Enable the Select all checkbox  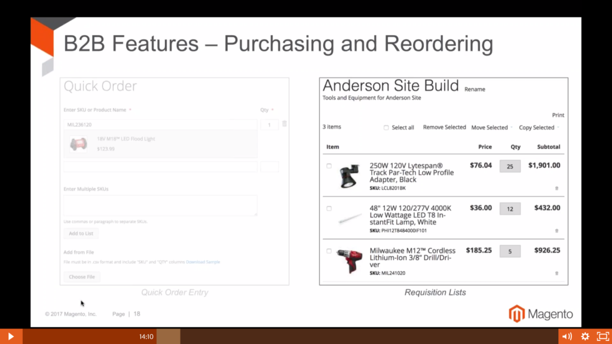click(386, 127)
